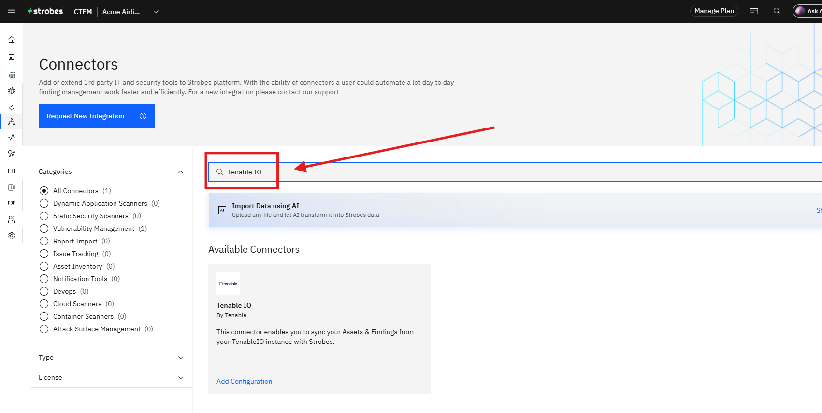Click Request New Integration button
The width and height of the screenshot is (822, 413).
point(97,116)
